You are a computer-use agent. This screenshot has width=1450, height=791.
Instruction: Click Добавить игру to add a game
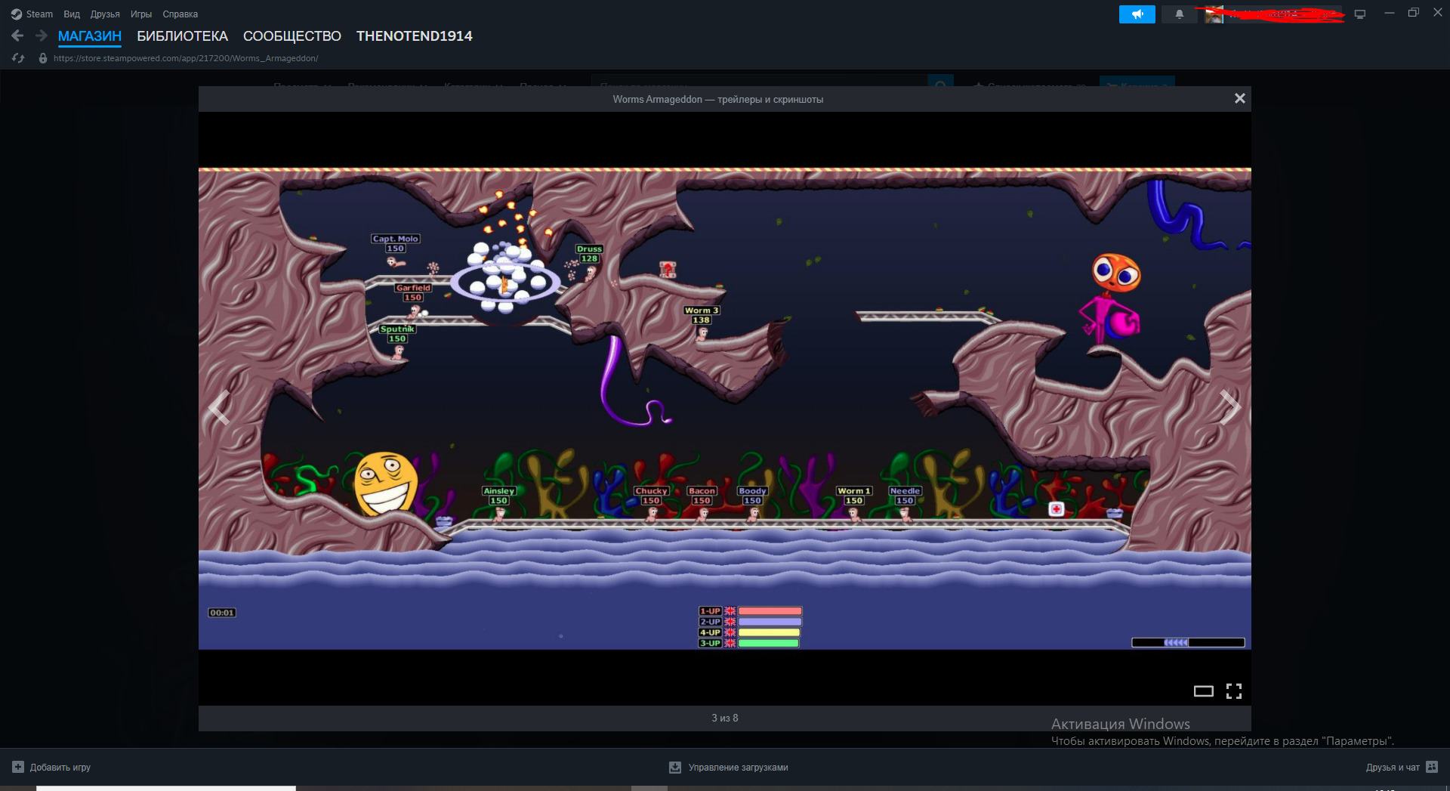(52, 767)
